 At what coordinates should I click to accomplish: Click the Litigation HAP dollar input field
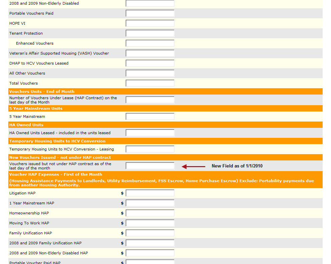(150, 193)
